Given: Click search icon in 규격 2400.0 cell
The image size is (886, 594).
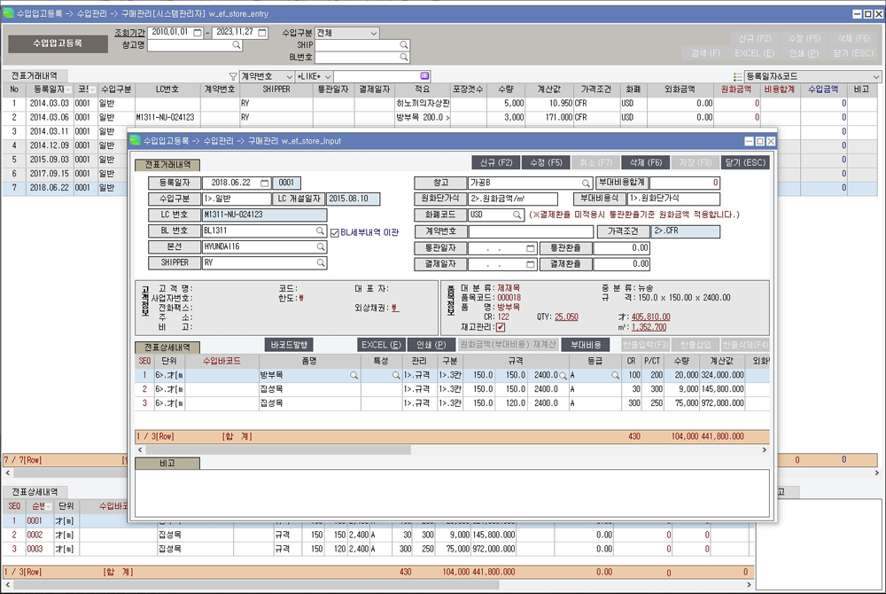Looking at the screenshot, I should 563,375.
